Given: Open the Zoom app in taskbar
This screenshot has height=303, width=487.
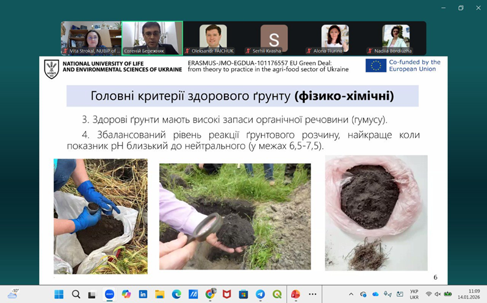Looking at the screenshot, I should pyautogui.click(x=109, y=294).
